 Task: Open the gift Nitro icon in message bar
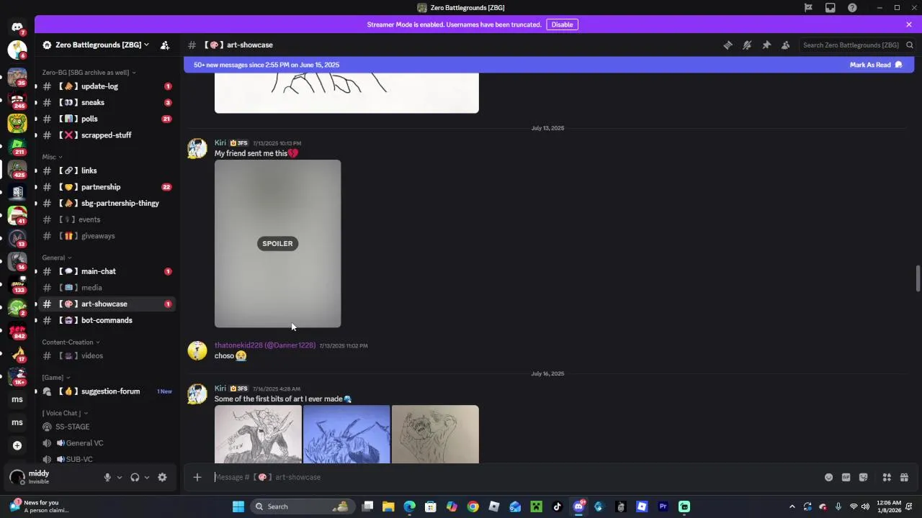(x=904, y=477)
